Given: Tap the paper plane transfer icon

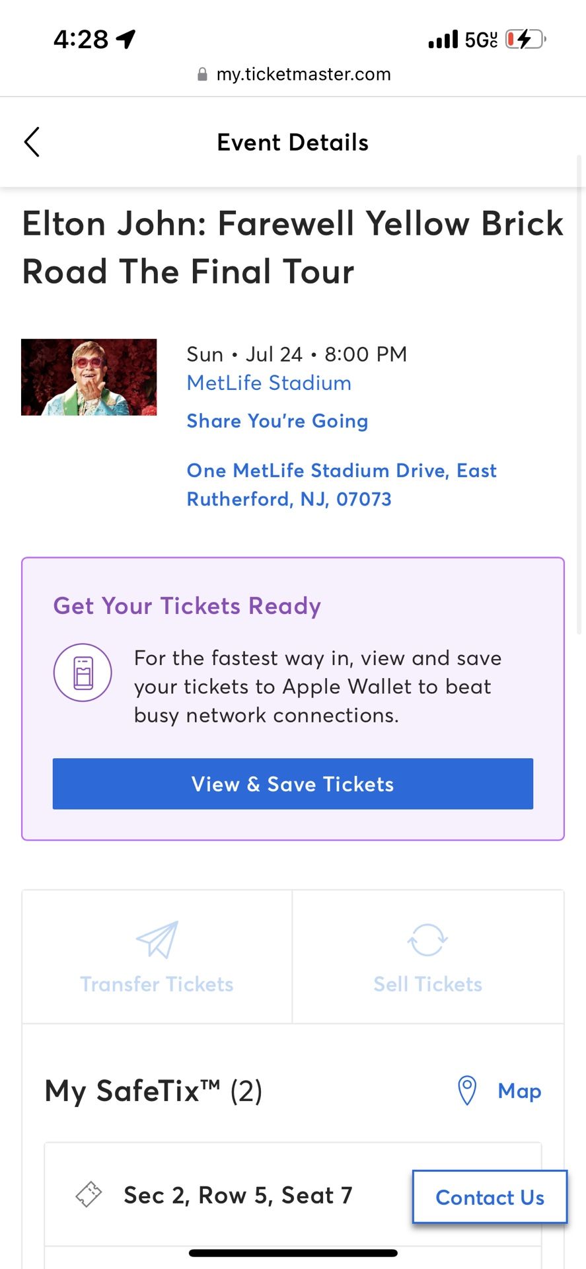Looking at the screenshot, I should pos(157,939).
